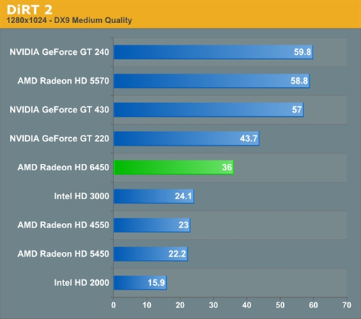Click the DiRT 2 chart title

30,10
